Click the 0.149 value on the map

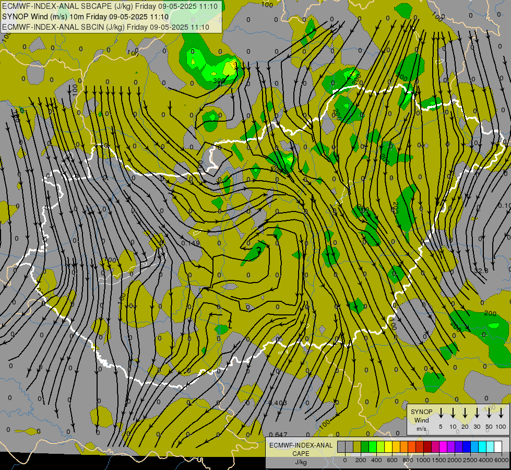(191, 243)
